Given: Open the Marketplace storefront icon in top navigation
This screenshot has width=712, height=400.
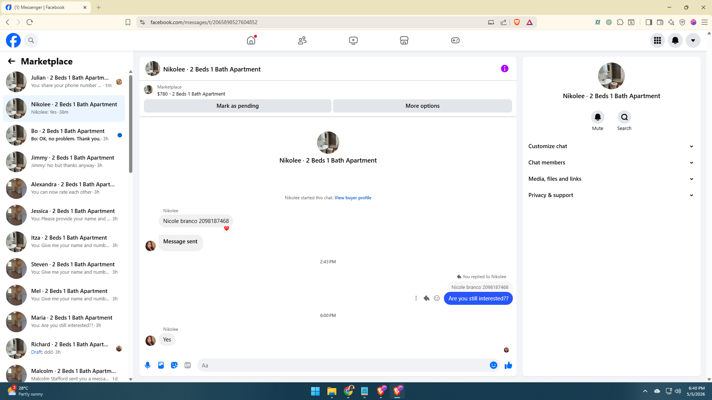Looking at the screenshot, I should point(404,40).
